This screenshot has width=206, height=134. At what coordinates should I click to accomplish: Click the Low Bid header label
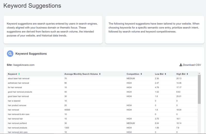click(x=159, y=74)
